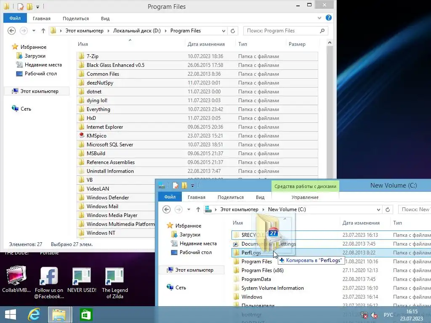The image size is (431, 323).
Task: Open Quick Access Toolbar dropdown in New Volume window
Action: [x=193, y=186]
